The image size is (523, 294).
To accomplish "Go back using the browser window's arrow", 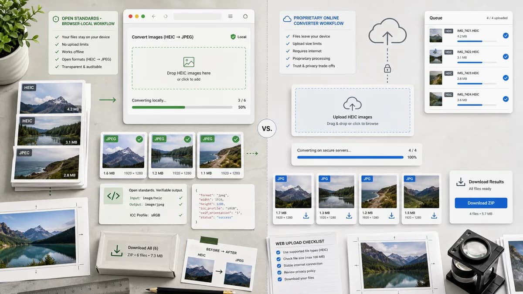I will coord(153,16).
